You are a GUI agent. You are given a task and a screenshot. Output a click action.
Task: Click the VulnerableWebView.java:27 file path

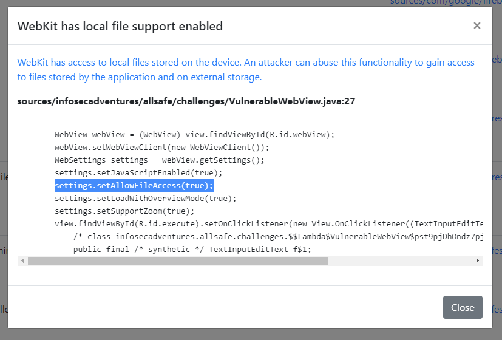pyautogui.click(x=186, y=101)
